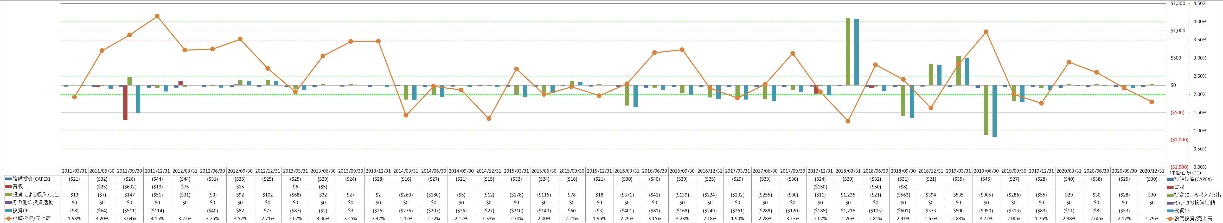The width and height of the screenshot is (1223, 223).
Task: Click the deepest teal bar at 2019/06/30
Action: click(x=995, y=112)
